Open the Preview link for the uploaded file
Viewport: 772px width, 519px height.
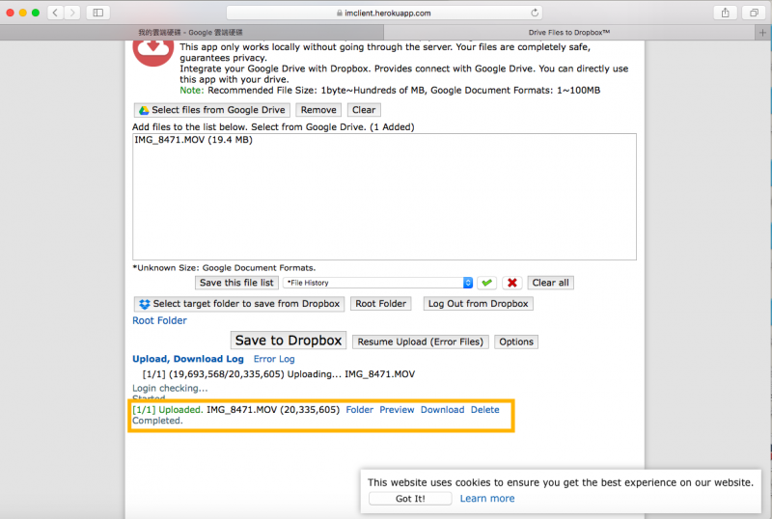pos(397,410)
